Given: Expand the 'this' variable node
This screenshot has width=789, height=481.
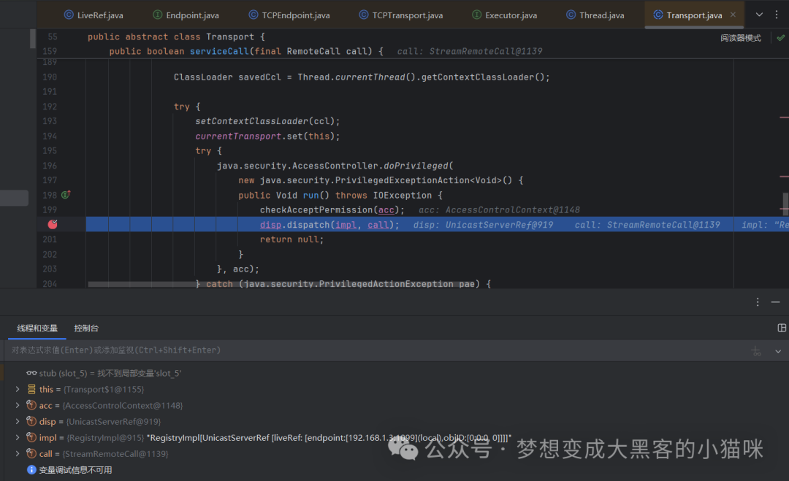Looking at the screenshot, I should pos(18,389).
